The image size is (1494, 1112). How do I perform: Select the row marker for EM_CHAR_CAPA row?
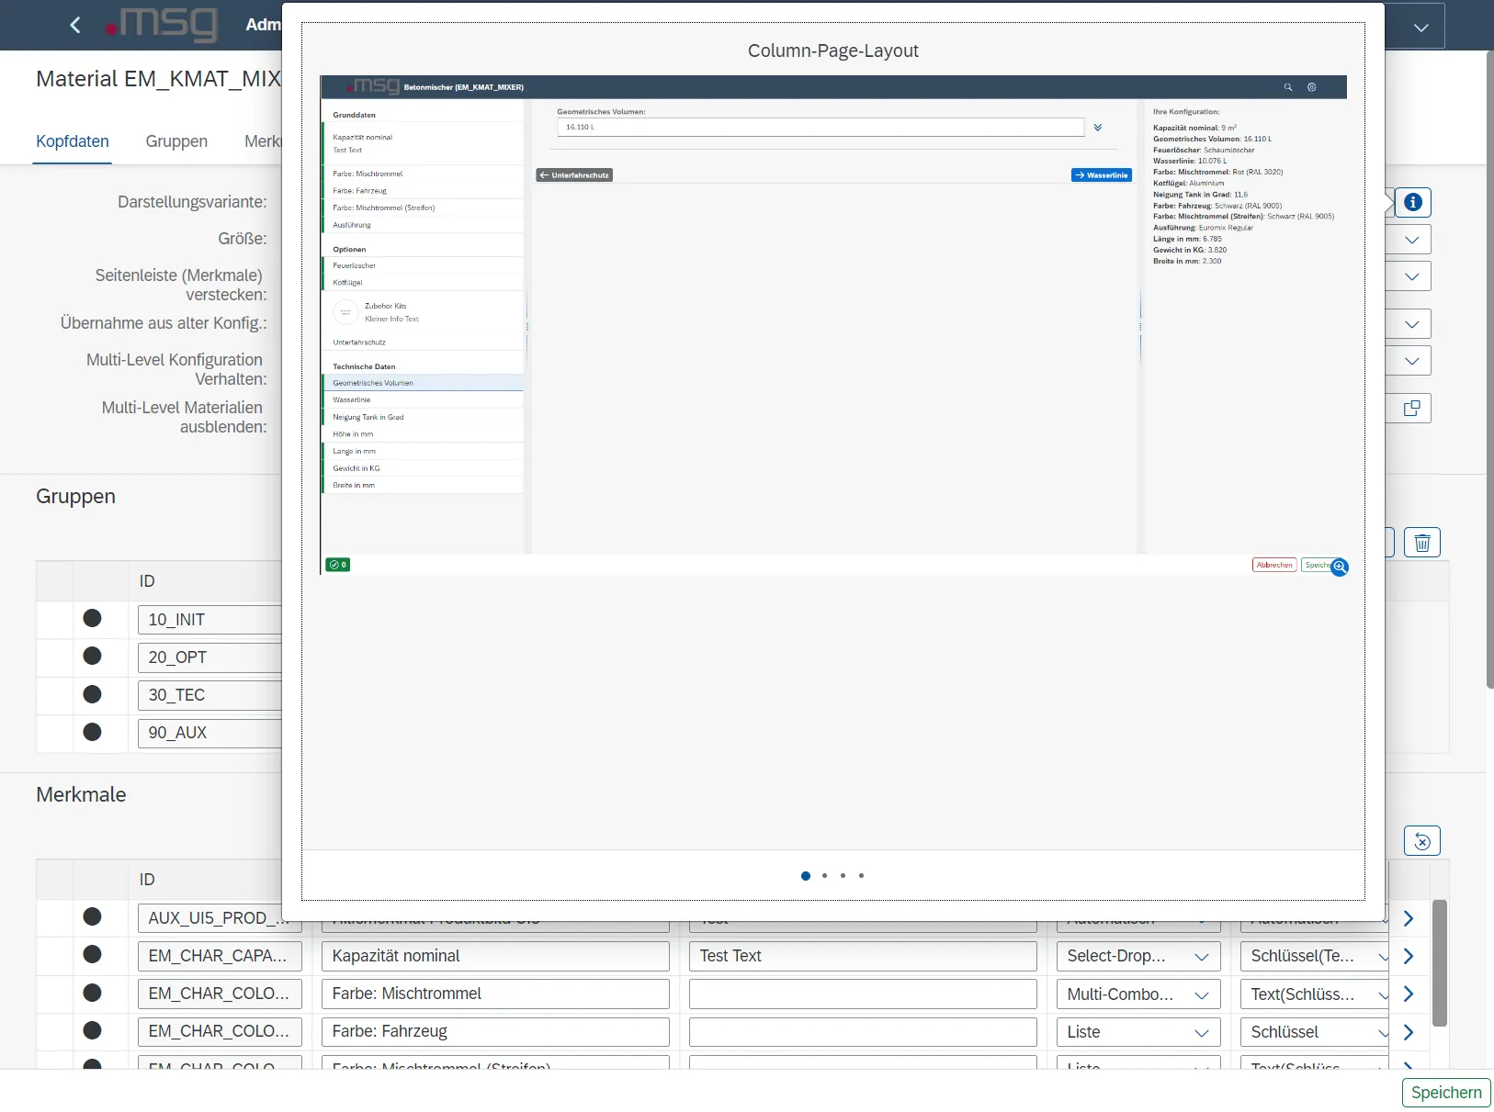tap(92, 955)
